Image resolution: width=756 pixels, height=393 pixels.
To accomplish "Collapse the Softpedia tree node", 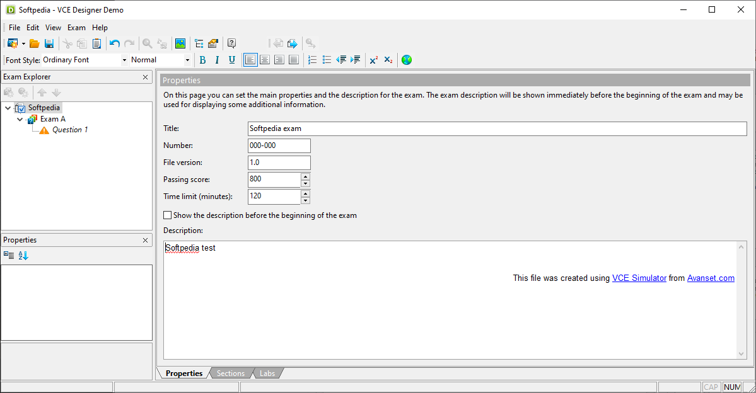I will [x=8, y=108].
